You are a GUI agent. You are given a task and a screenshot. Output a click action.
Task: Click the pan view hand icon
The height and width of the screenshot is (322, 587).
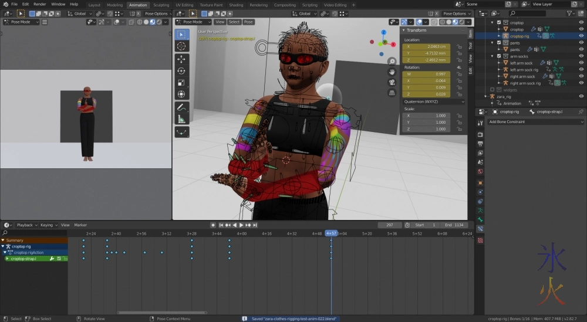tap(392, 72)
